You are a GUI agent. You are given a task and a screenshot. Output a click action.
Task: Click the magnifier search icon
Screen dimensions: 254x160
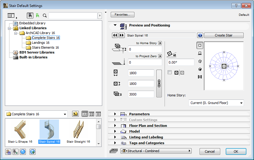pos(45,16)
